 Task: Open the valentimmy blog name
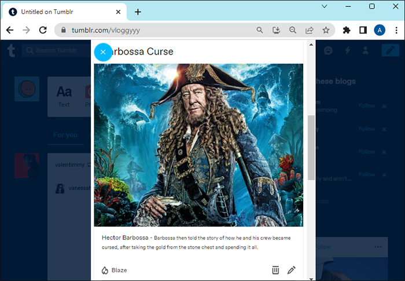point(69,165)
